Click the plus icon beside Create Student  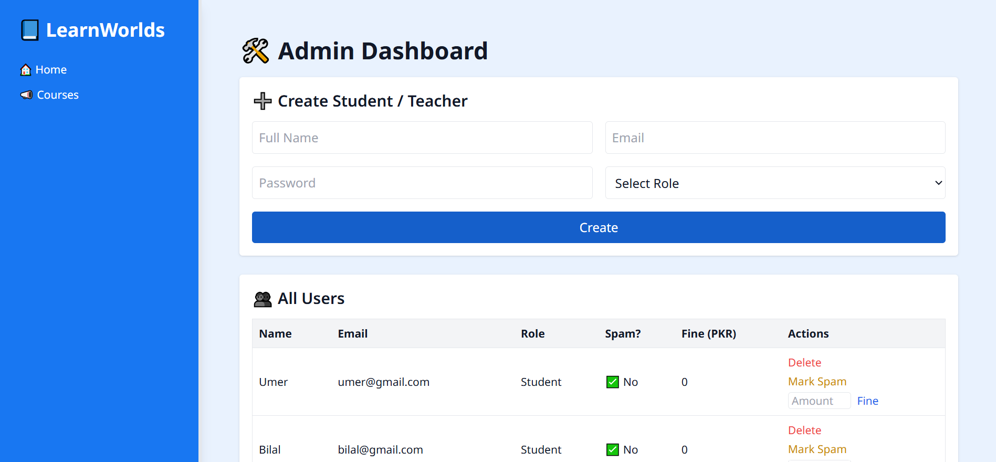[263, 101]
